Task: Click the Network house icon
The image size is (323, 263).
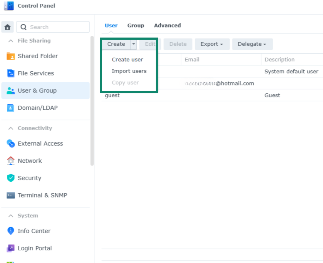Action: click(10, 161)
